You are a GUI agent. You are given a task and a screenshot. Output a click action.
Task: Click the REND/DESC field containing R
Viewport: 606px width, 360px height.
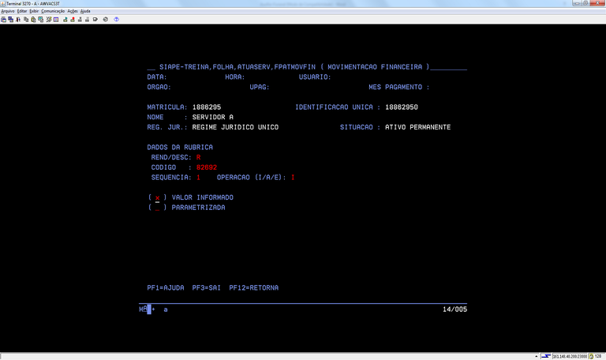point(198,157)
